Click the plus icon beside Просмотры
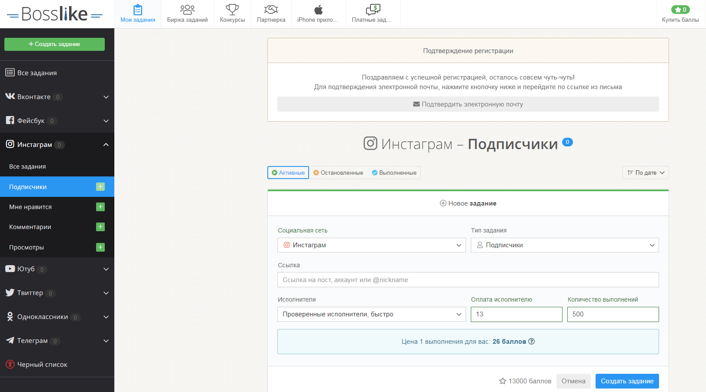 tap(100, 247)
